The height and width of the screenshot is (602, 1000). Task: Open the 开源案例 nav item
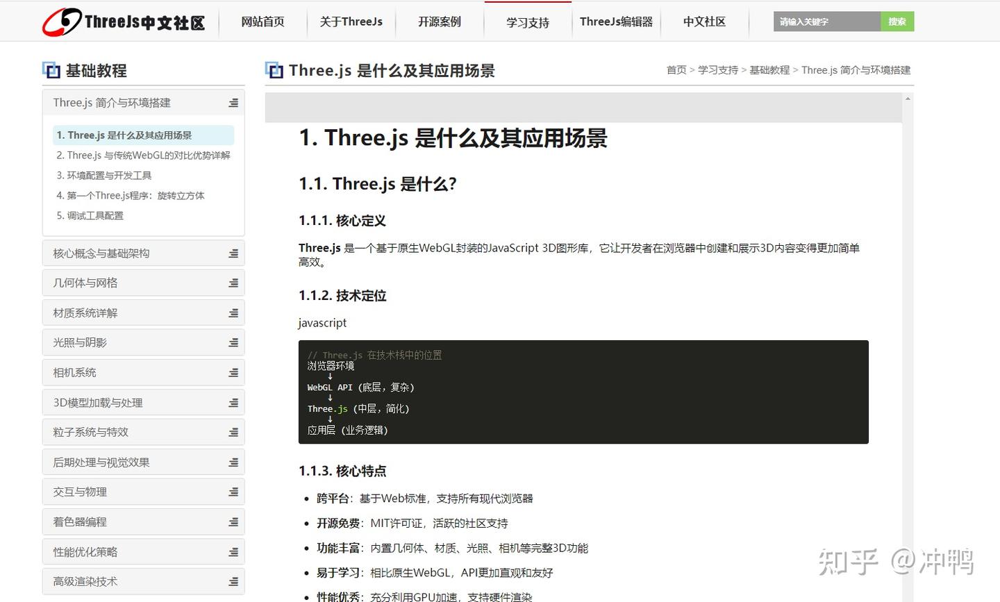[439, 22]
